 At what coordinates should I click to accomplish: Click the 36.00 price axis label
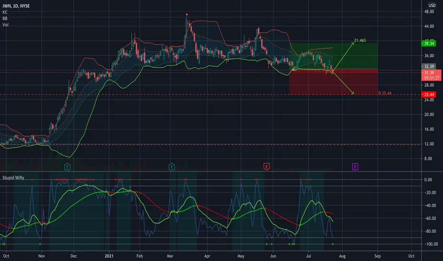click(x=429, y=56)
